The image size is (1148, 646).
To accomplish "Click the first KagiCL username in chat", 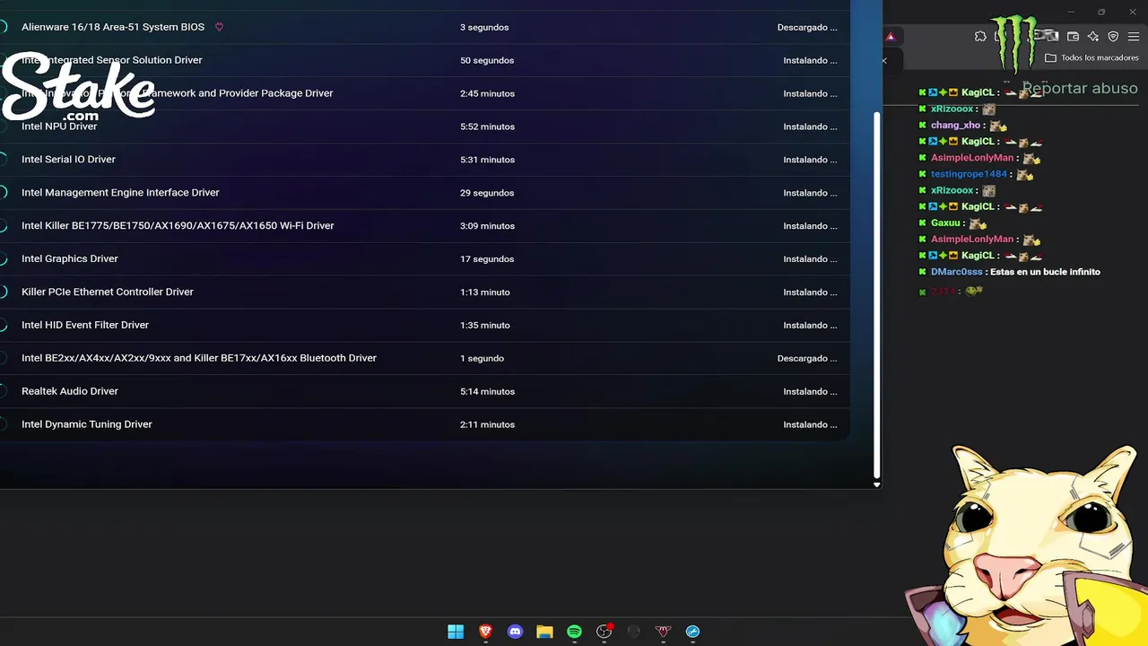I will pos(977,92).
